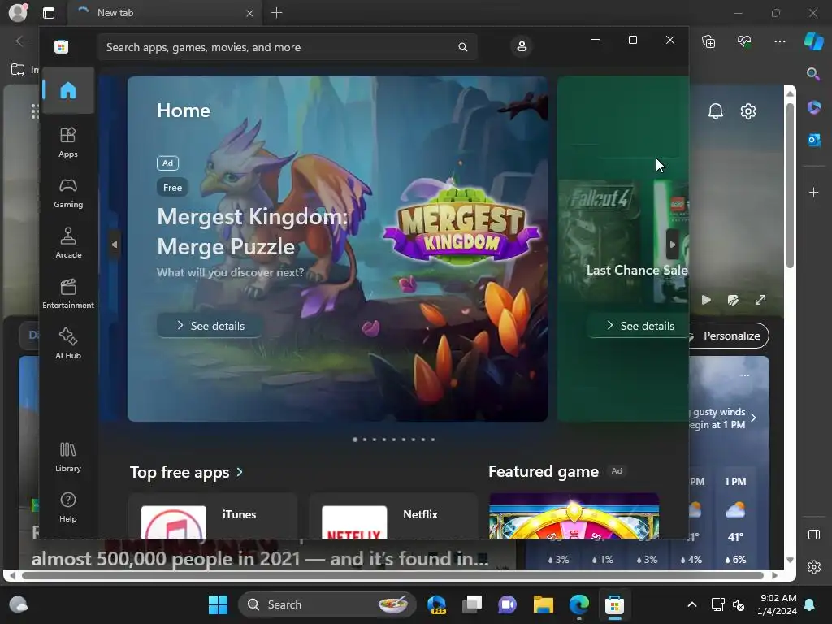Open the Microsoft 365 sidebar icon
The height and width of the screenshot is (624, 832).
coord(813,106)
